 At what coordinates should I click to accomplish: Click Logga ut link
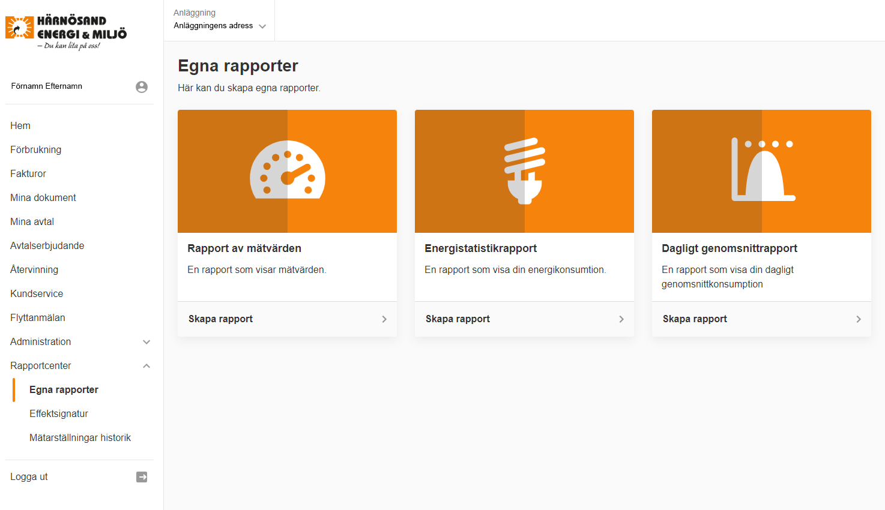coord(29,476)
